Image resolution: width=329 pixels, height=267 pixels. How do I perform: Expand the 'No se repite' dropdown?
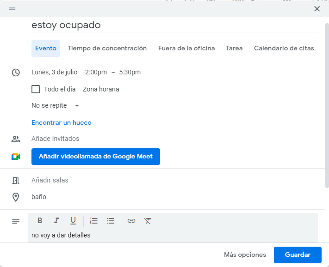pos(56,106)
